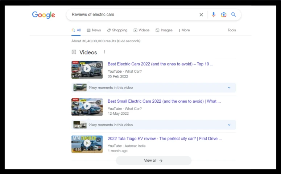
Task: Open the 2022 Tata Tiago EV review link
Action: pos(165,139)
